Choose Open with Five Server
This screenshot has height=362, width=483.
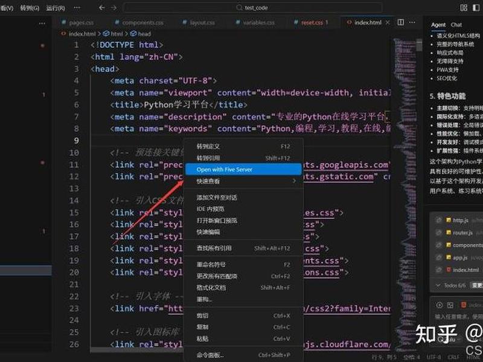click(x=243, y=170)
